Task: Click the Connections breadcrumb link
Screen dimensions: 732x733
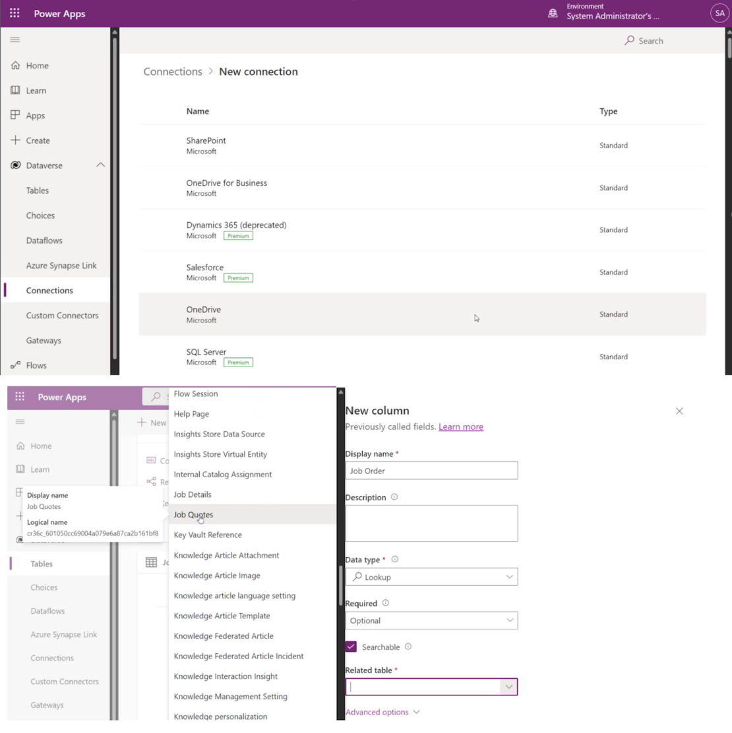Action: pyautogui.click(x=173, y=72)
